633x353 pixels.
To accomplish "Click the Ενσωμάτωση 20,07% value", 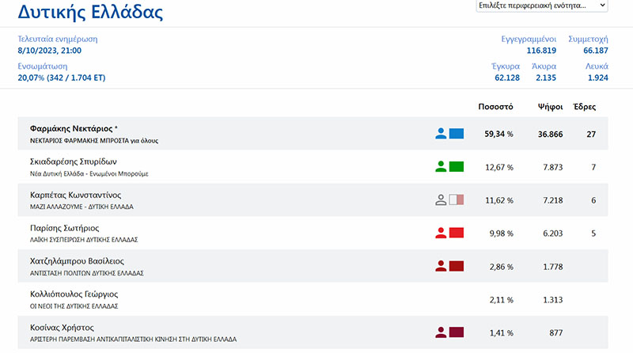I will tap(61, 78).
